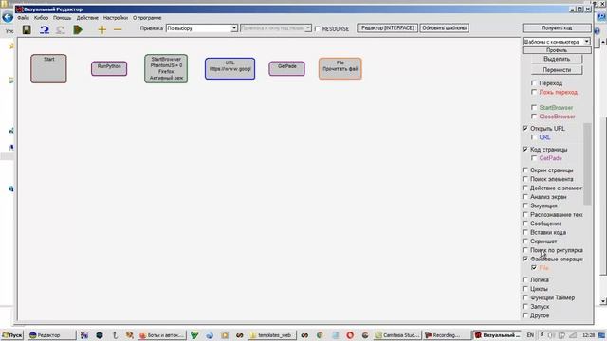The width and height of the screenshot is (607, 341).
Task: Open 'Шаблоны с компьютера' dropdown
Action: pos(557,42)
